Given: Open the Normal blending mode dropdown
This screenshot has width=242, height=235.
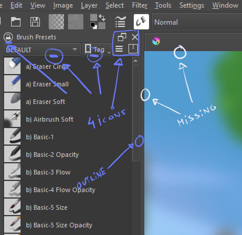Looking at the screenshot, I should click(x=197, y=22).
